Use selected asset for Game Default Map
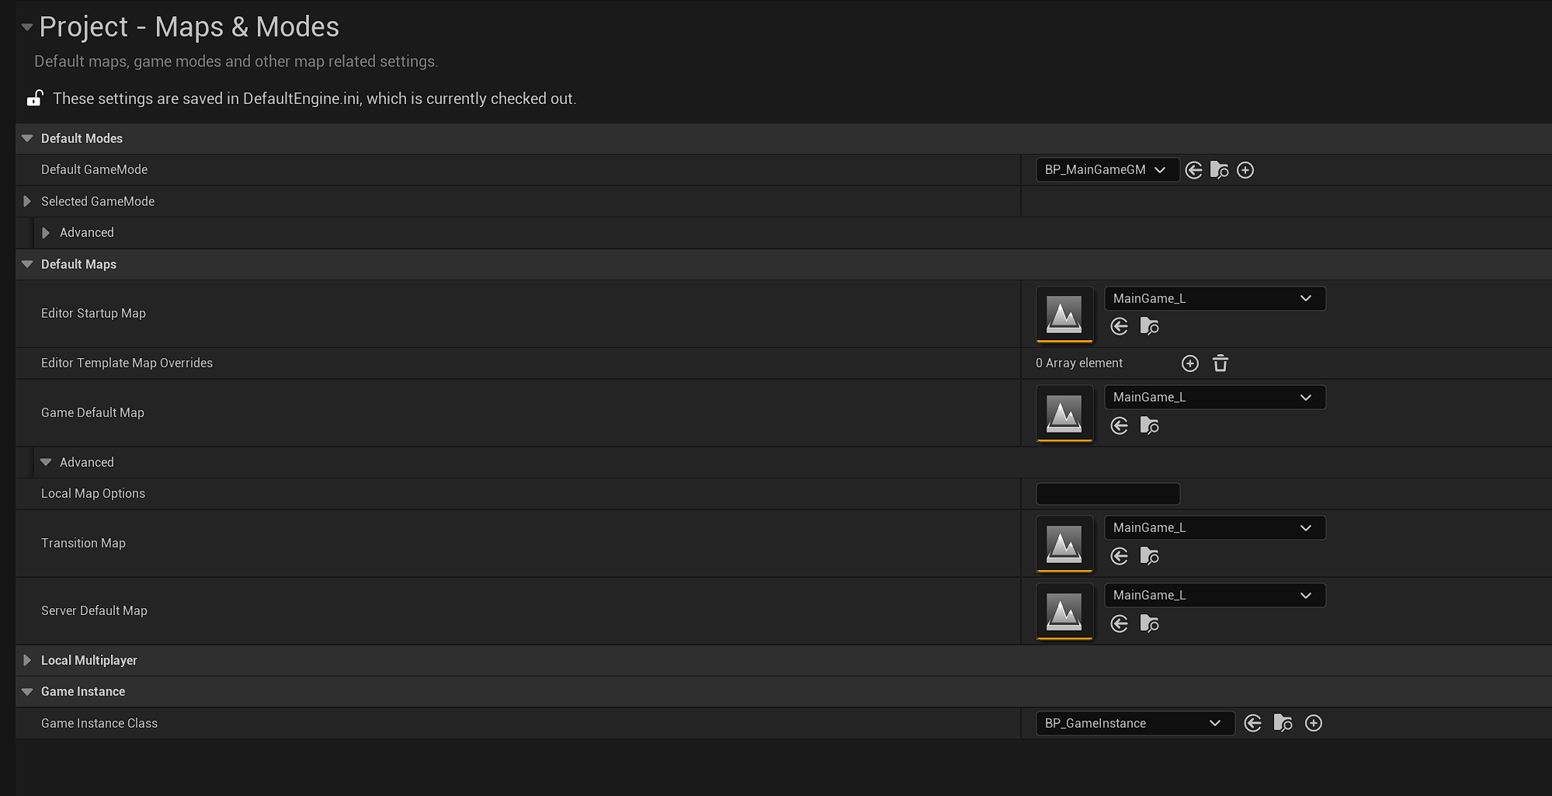 [1118, 426]
